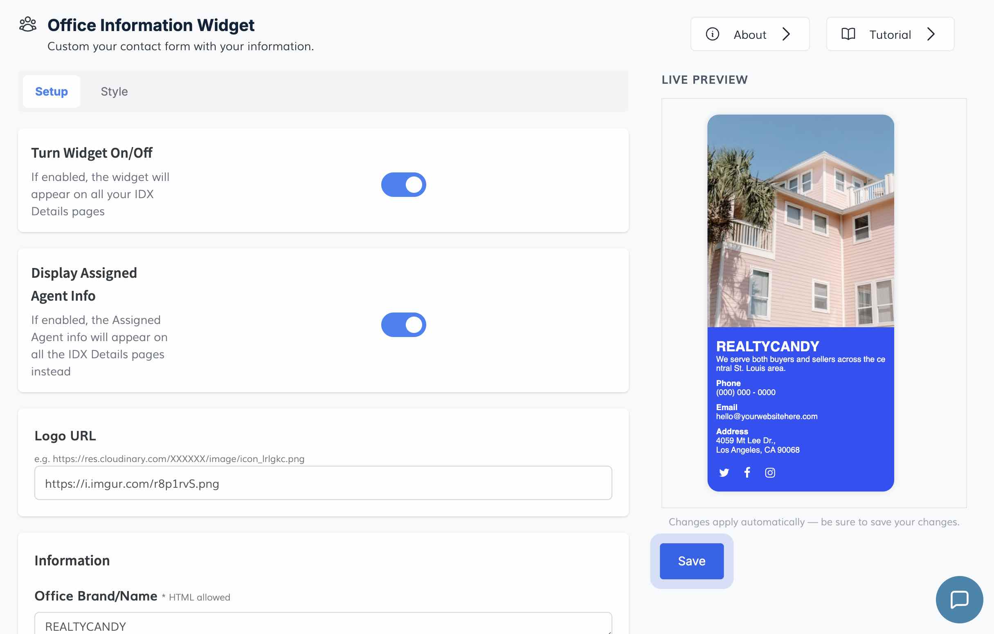Image resolution: width=994 pixels, height=634 pixels.
Task: Disable Display Assigned Agent Info switch
Action: 403,325
